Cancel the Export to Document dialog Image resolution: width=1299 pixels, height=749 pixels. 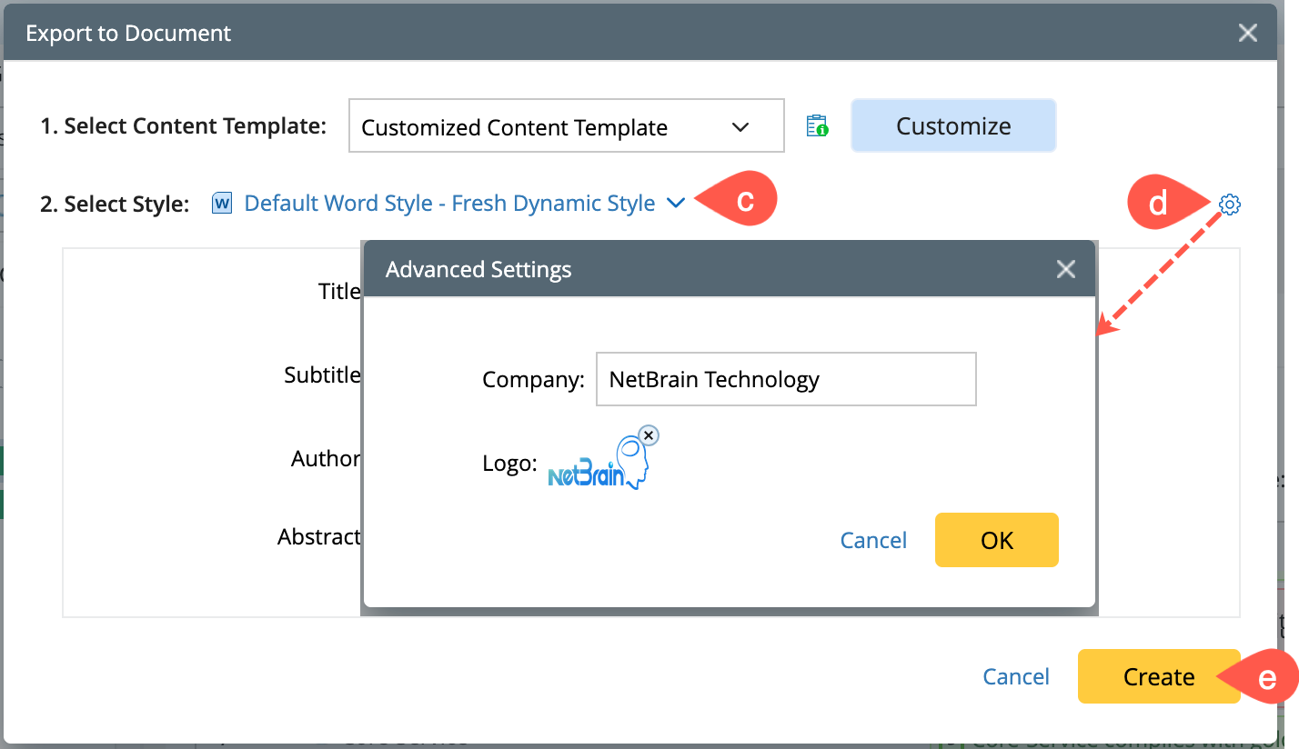[x=1016, y=677]
